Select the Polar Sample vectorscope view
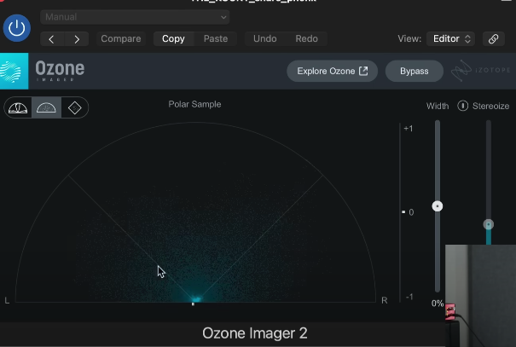The width and height of the screenshot is (516, 347). pos(46,107)
